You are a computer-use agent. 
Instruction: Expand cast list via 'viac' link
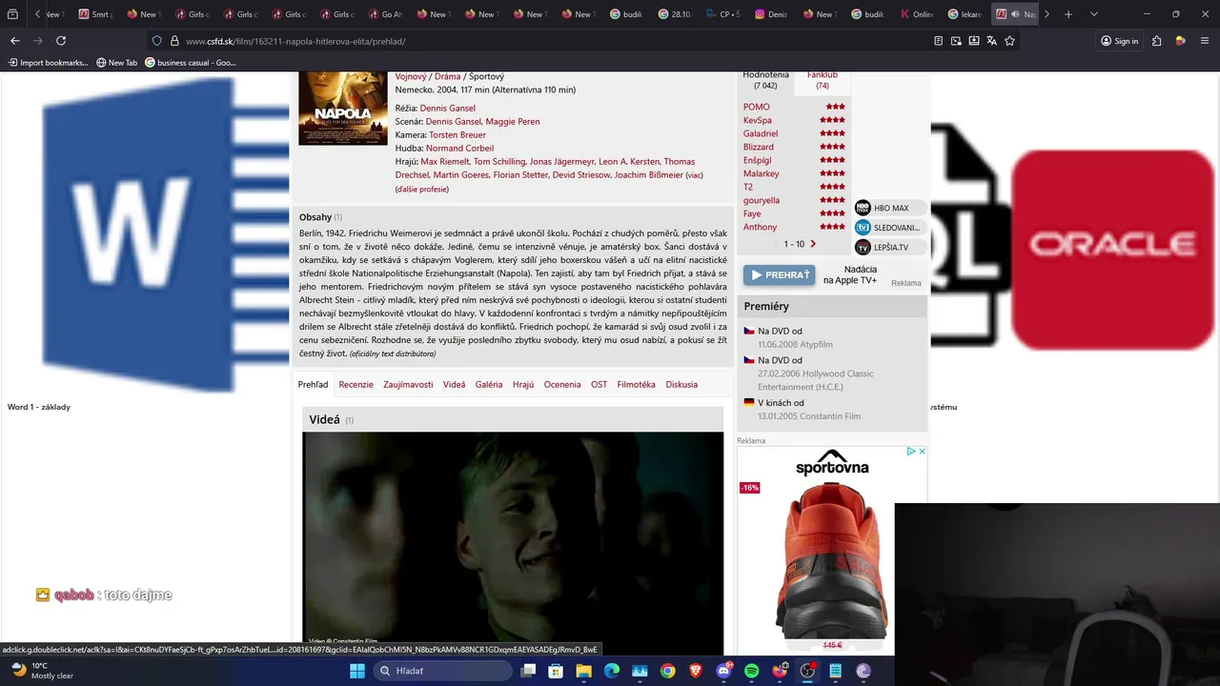(694, 175)
